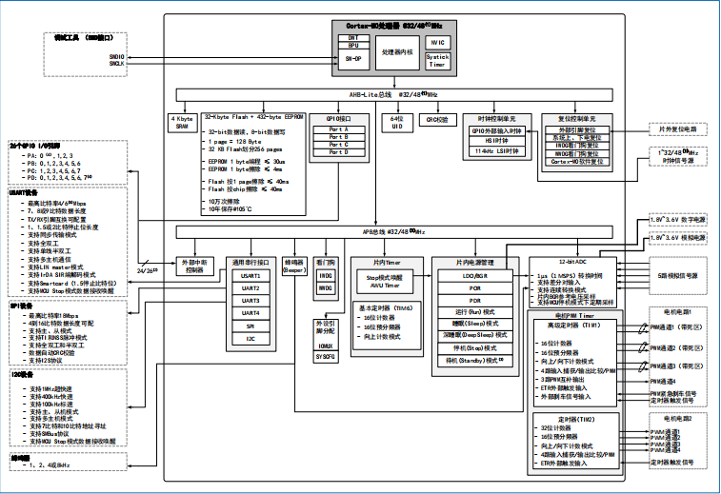Select the "睡眠(Sleep)模式" row
The height and width of the screenshot is (494, 721).
(x=475, y=324)
